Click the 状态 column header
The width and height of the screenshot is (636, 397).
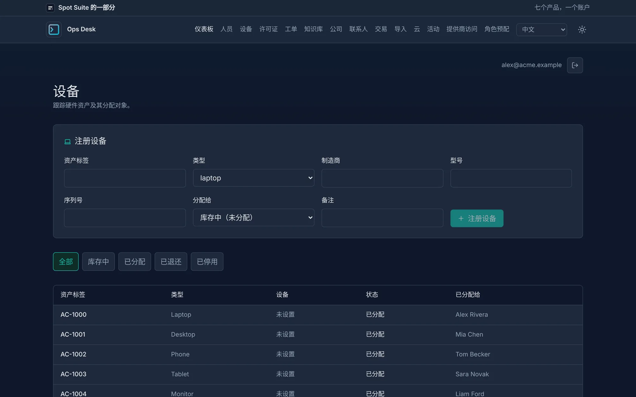point(372,295)
